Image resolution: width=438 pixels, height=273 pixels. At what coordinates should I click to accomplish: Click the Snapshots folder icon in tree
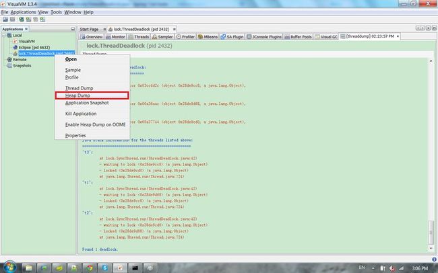pos(9,66)
